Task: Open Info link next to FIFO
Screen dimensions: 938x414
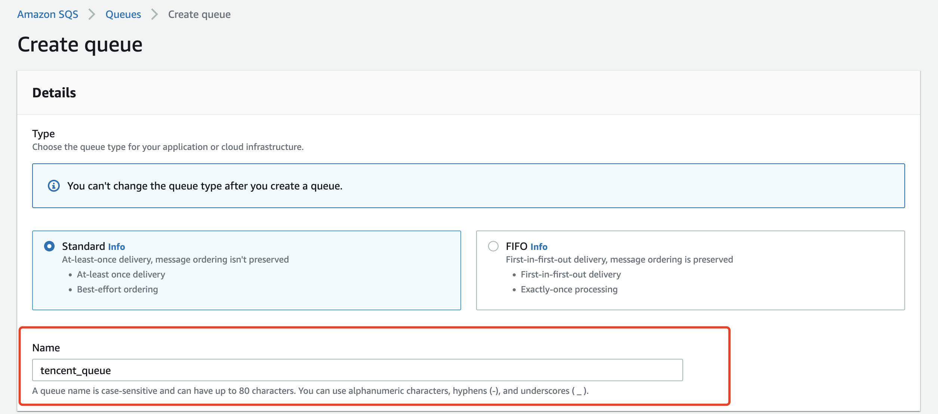Action: (x=539, y=247)
